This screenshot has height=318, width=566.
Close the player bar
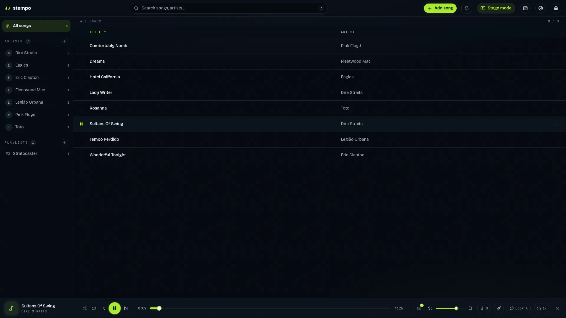coord(557,308)
